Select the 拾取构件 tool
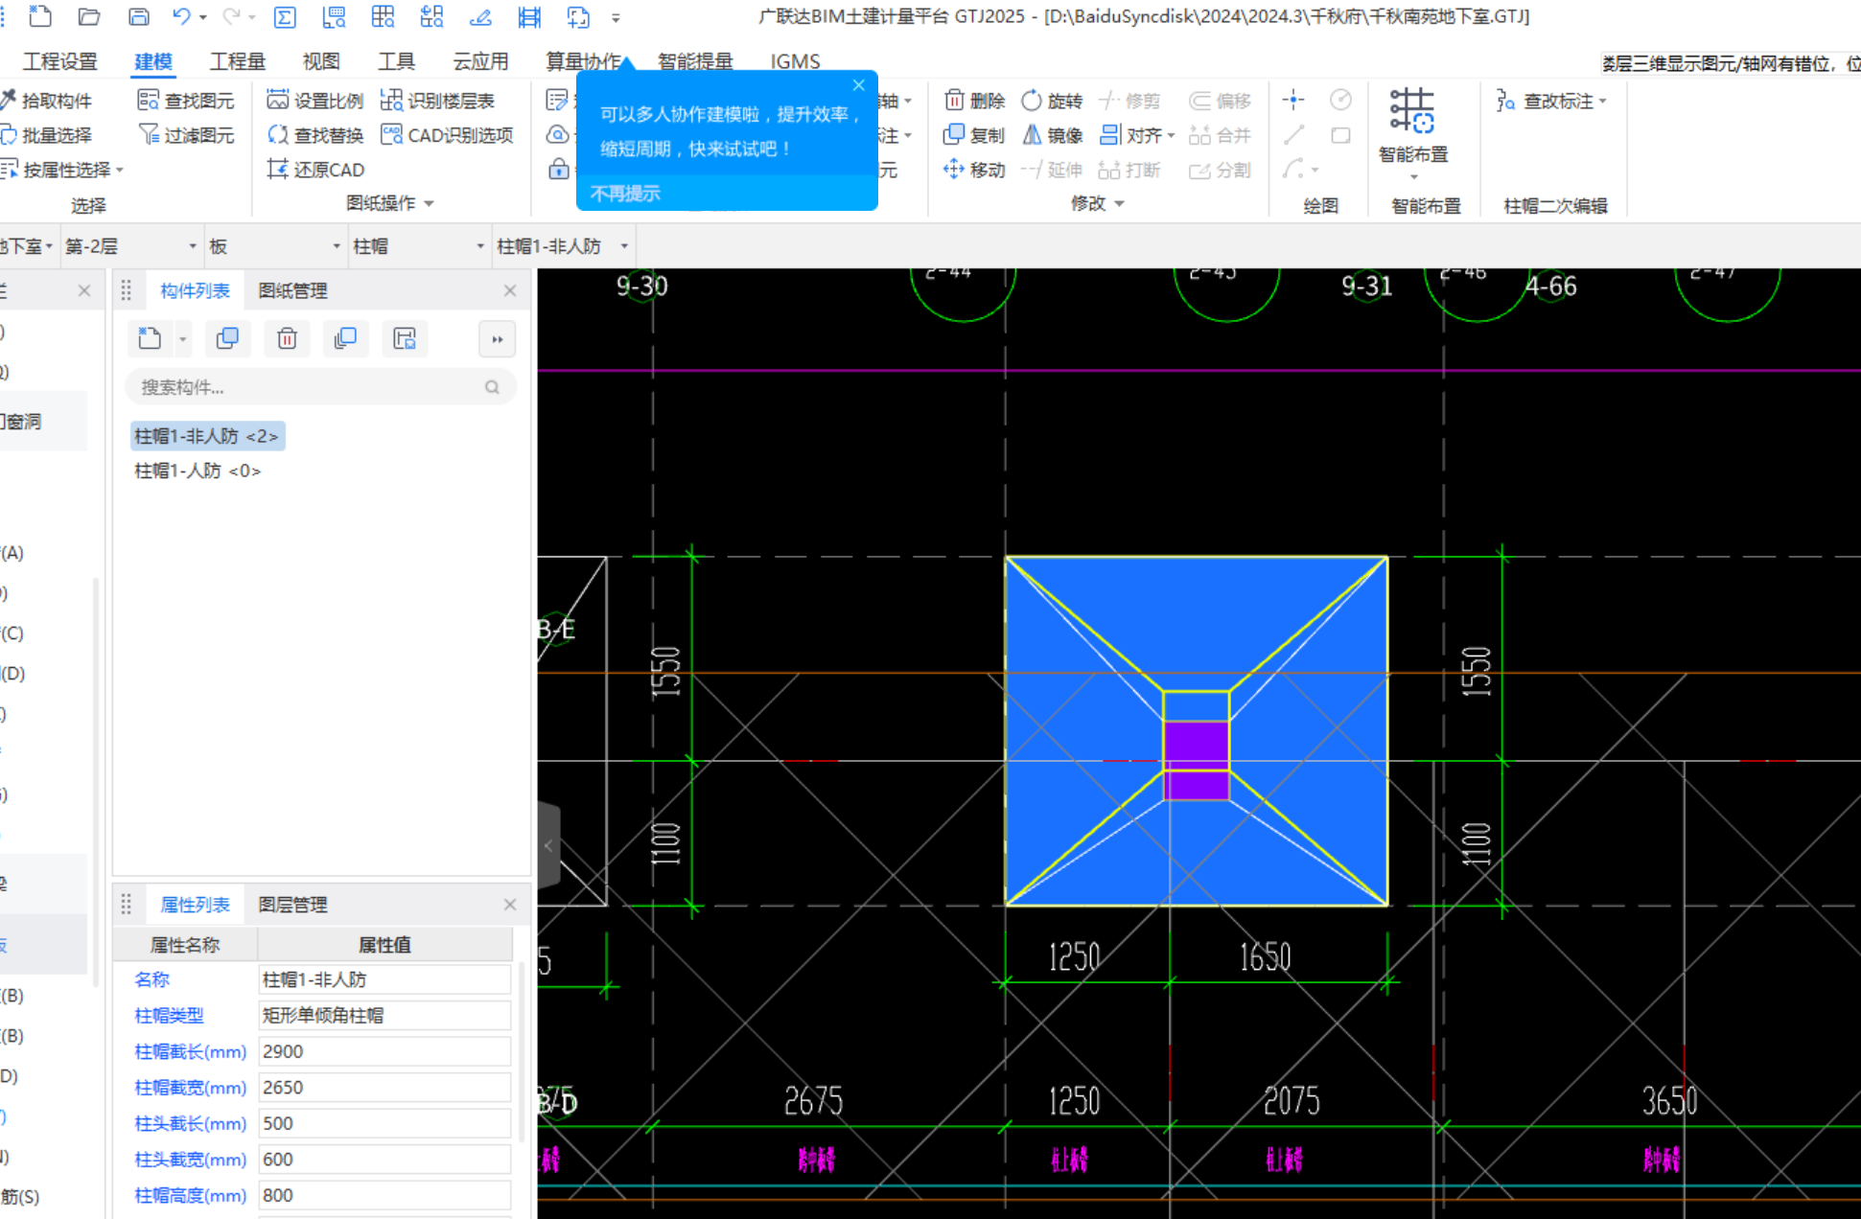The width and height of the screenshot is (1861, 1219). click(47, 101)
